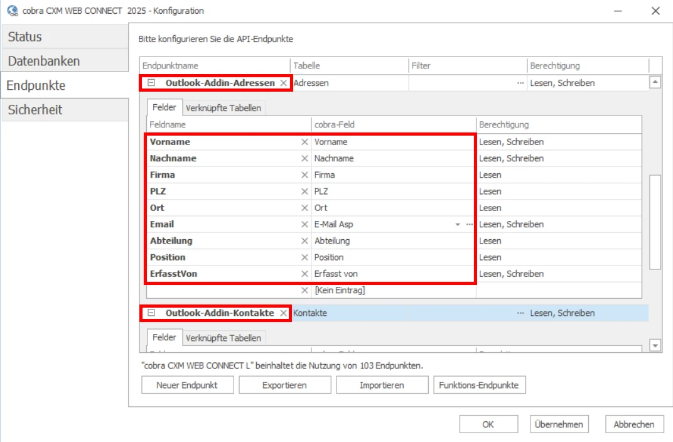Click the endpoint list scrollbar thumb

tap(655, 222)
